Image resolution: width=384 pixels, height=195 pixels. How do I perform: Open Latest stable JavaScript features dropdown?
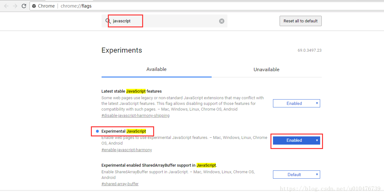[x=296, y=103]
